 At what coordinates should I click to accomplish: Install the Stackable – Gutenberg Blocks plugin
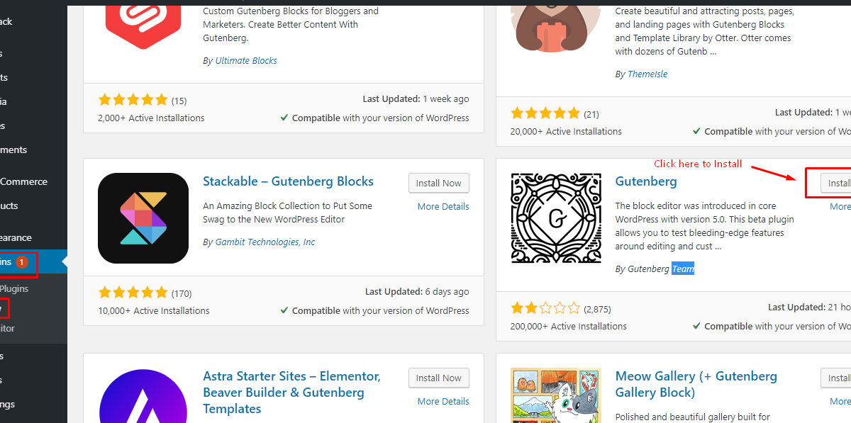[x=439, y=183]
